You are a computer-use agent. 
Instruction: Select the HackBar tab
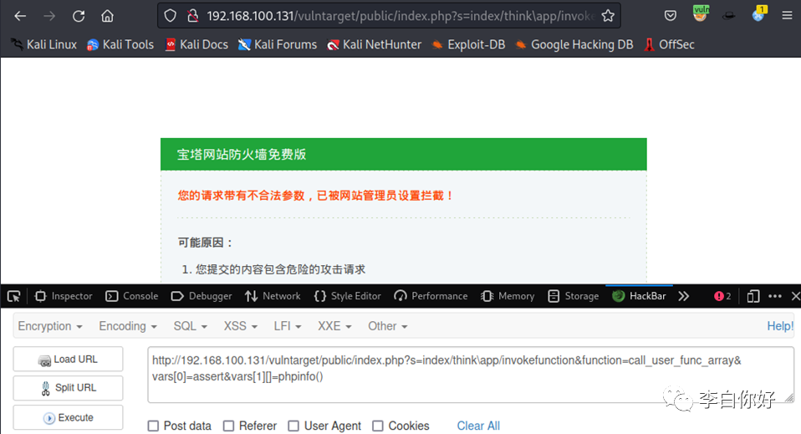(639, 296)
